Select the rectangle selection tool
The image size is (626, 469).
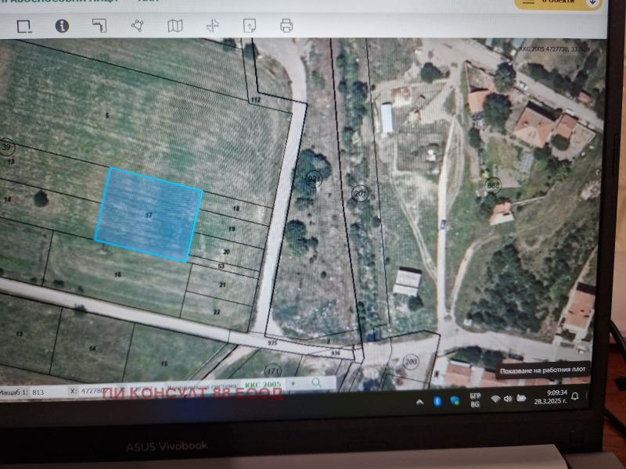click(24, 27)
